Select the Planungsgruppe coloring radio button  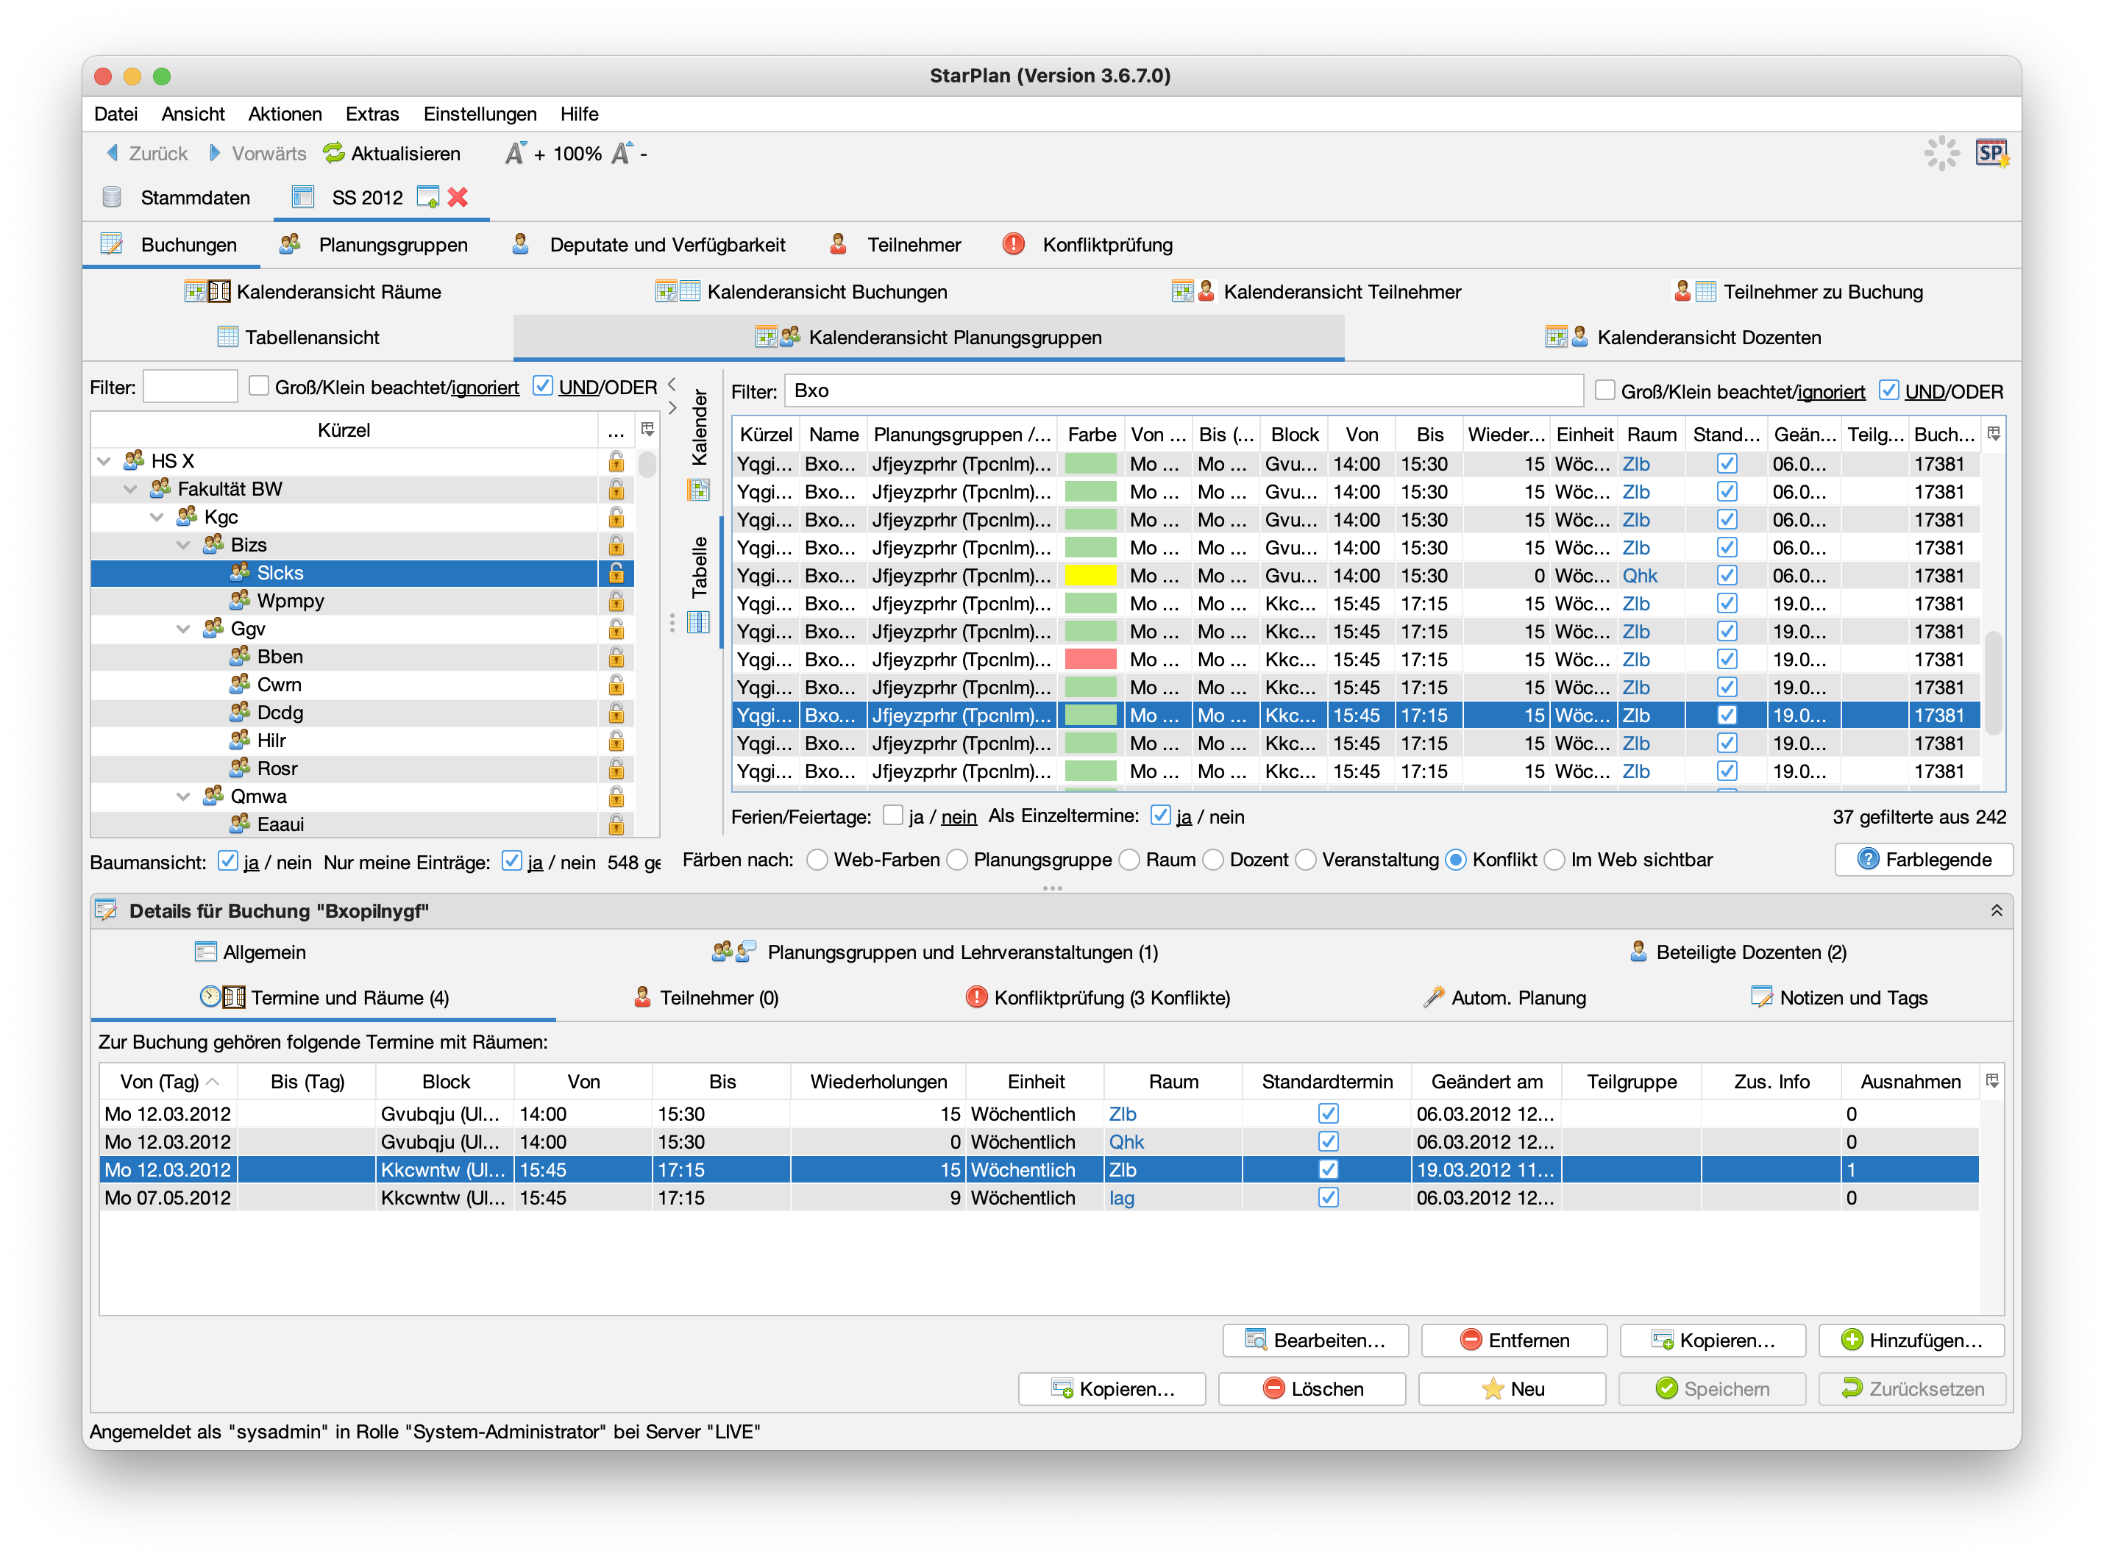tap(958, 860)
